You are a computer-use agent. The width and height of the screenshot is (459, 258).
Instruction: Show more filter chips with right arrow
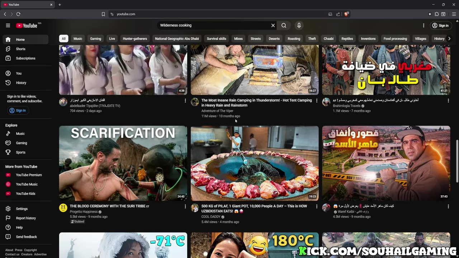coord(449,39)
